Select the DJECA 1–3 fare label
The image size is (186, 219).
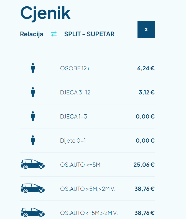(x=73, y=117)
